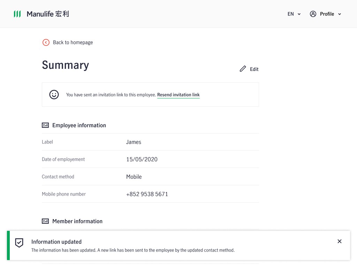Click the Profile user avatar icon

(x=313, y=14)
